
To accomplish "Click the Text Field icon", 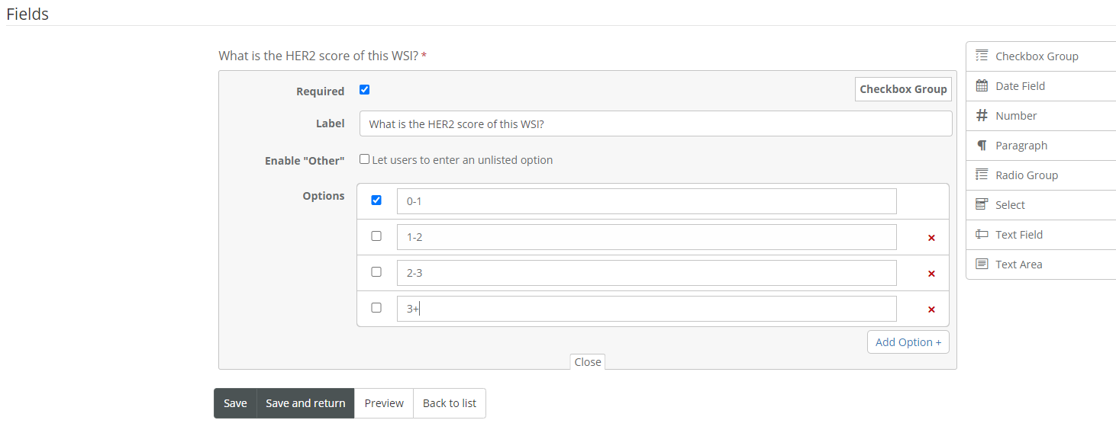I will click(982, 235).
